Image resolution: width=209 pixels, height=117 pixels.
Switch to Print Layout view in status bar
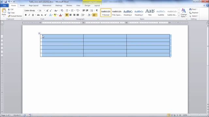point(169,115)
